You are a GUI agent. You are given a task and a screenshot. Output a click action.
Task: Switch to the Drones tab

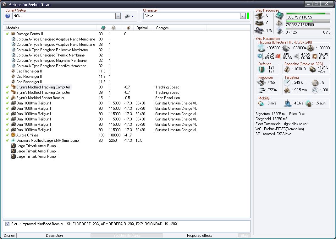pyautogui.click(x=9, y=235)
